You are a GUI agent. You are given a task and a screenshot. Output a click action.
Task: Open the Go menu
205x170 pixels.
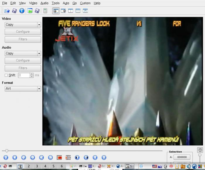pos(74,3)
